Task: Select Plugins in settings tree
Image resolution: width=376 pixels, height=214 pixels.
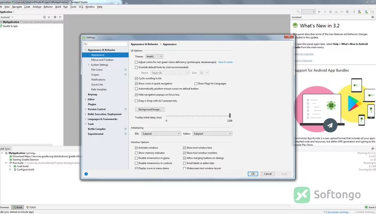Action: click(x=92, y=104)
